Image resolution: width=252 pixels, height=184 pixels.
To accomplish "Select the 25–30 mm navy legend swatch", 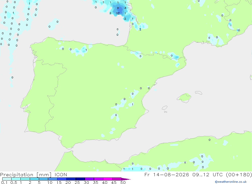I will click(x=80, y=179).
